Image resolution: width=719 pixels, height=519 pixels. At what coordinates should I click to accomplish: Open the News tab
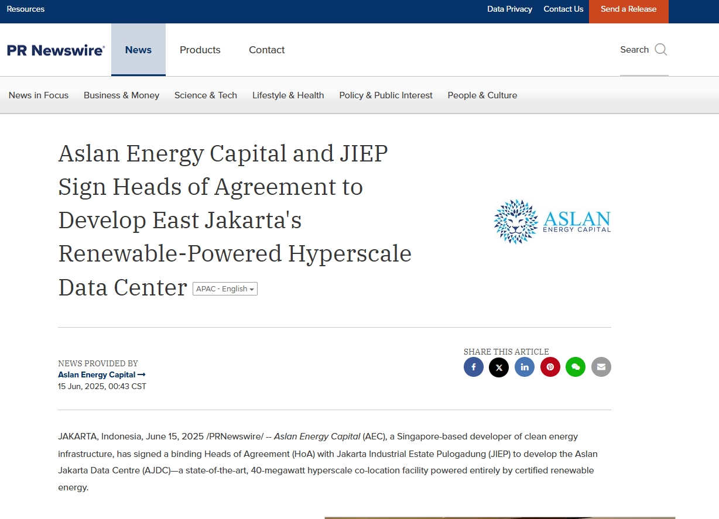tap(138, 50)
